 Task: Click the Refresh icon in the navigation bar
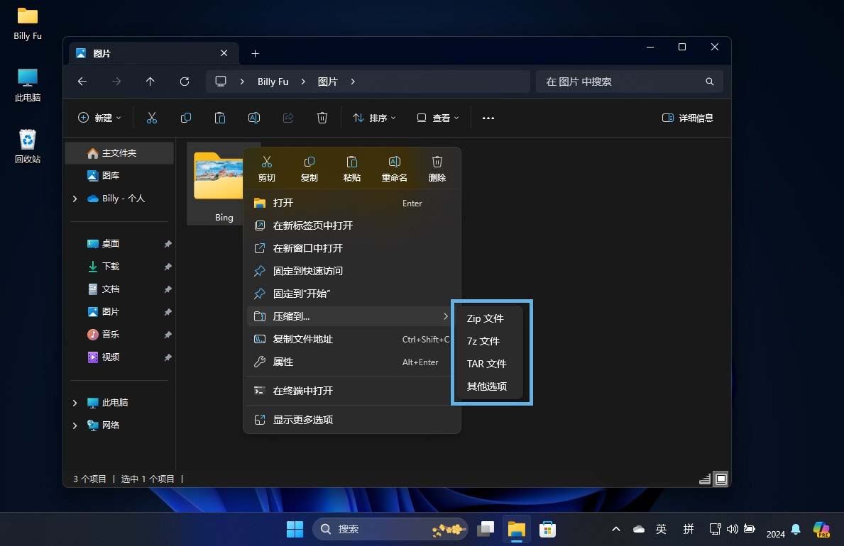[x=185, y=82]
